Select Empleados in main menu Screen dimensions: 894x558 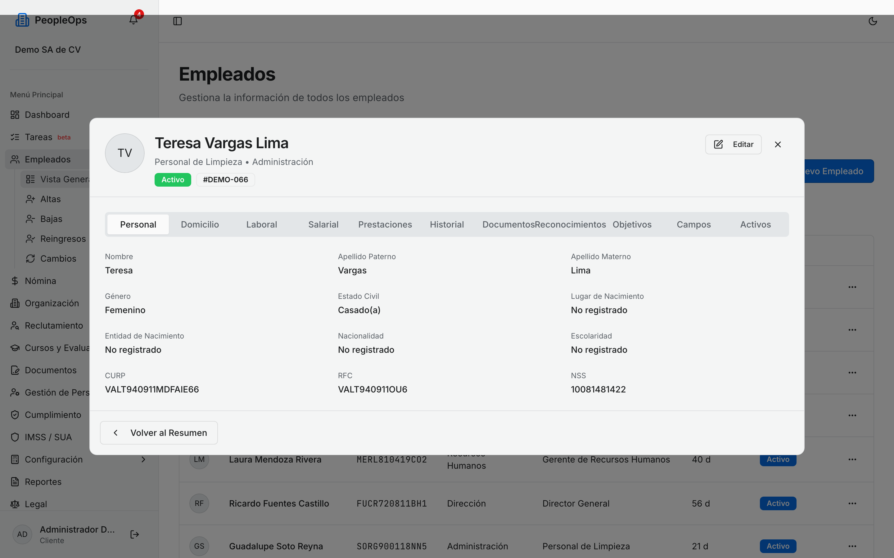click(47, 159)
